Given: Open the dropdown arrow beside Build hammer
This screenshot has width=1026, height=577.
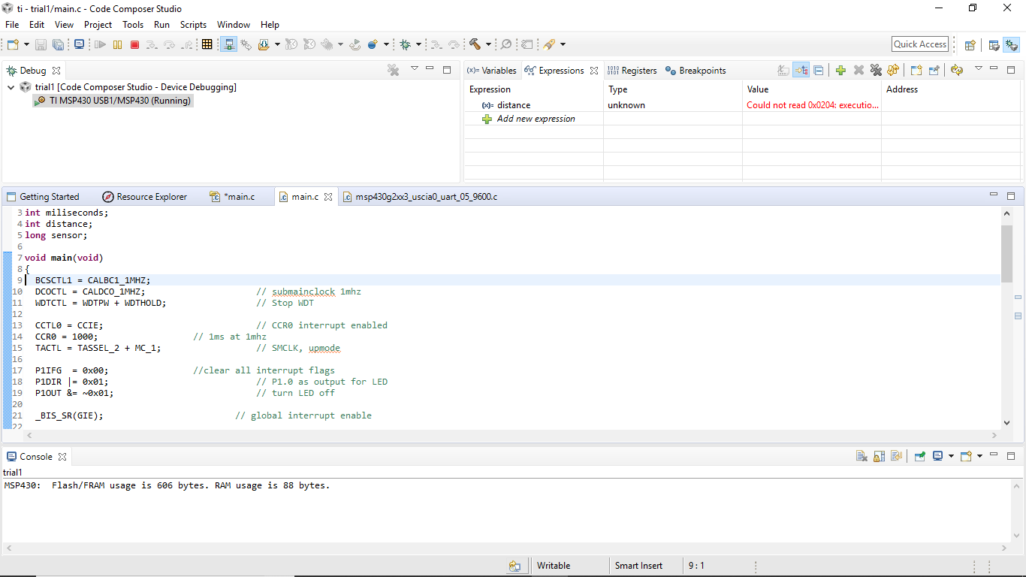Looking at the screenshot, I should tap(488, 45).
